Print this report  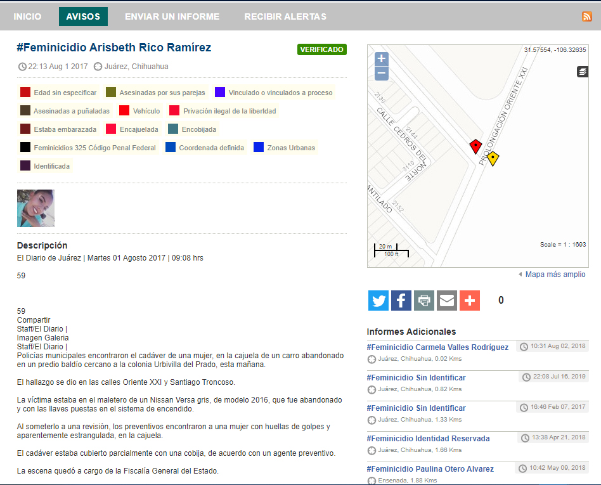[424, 301]
